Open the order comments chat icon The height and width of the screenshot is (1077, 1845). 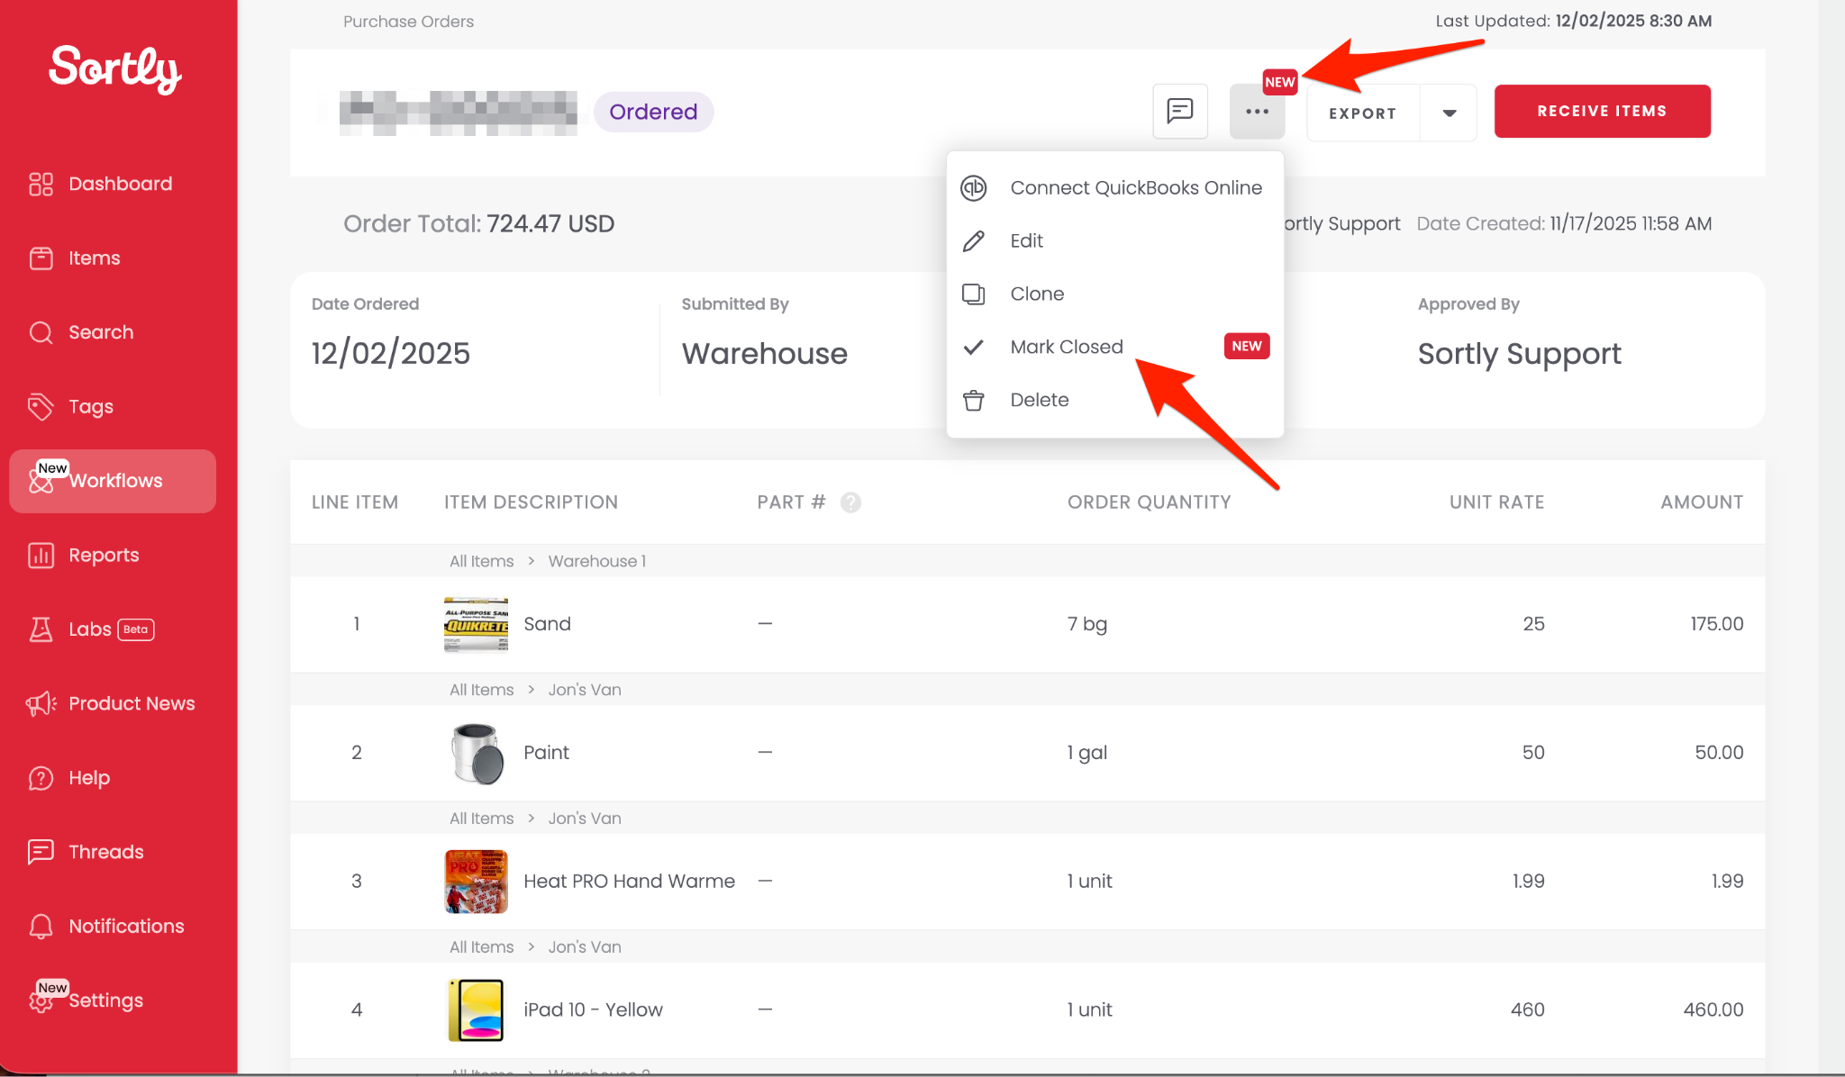[x=1180, y=112]
